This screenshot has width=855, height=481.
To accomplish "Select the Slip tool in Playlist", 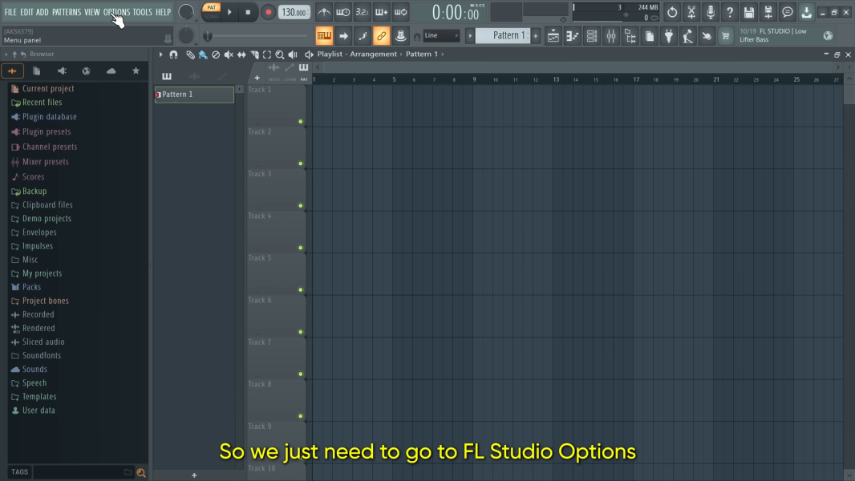I will click(x=241, y=55).
